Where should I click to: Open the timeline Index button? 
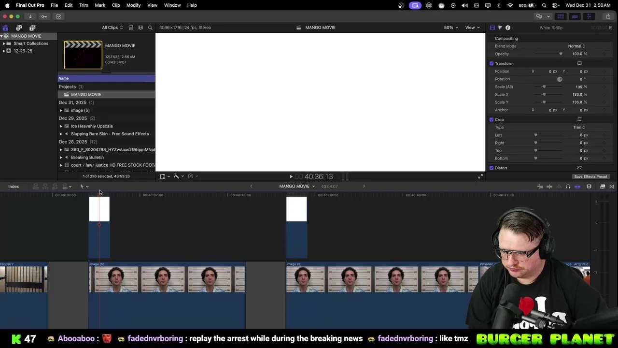click(14, 187)
